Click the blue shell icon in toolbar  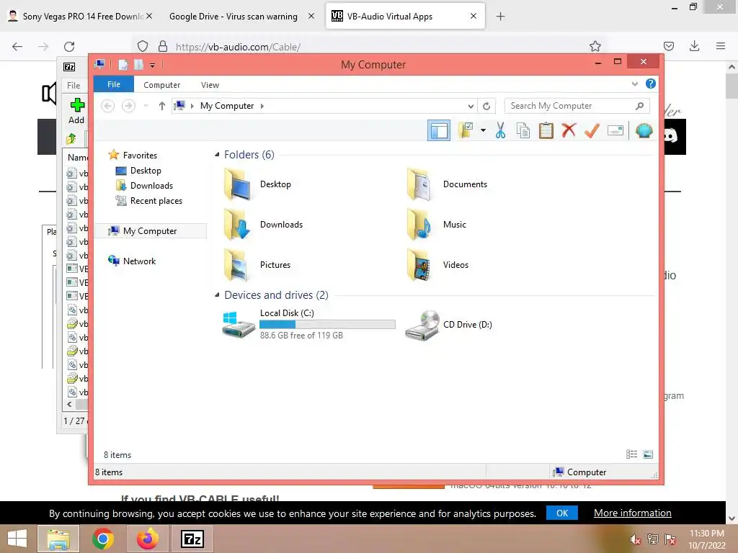pyautogui.click(x=644, y=130)
